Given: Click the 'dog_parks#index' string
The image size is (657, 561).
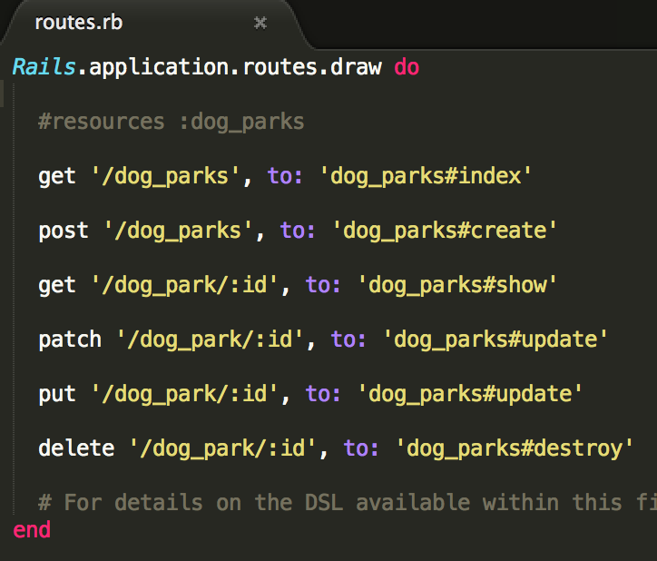Looking at the screenshot, I should [426, 176].
